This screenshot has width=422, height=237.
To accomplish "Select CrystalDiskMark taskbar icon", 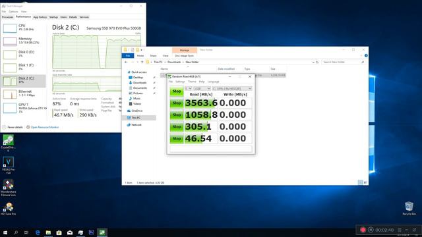I will click(102, 232).
